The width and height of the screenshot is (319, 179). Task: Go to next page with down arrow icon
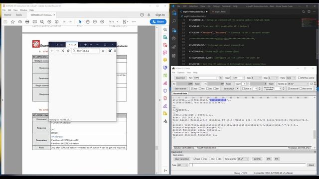pyautogui.click(x=56, y=22)
